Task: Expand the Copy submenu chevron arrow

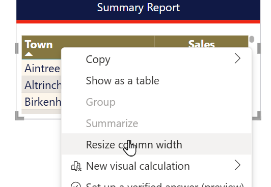Action: [x=238, y=58]
